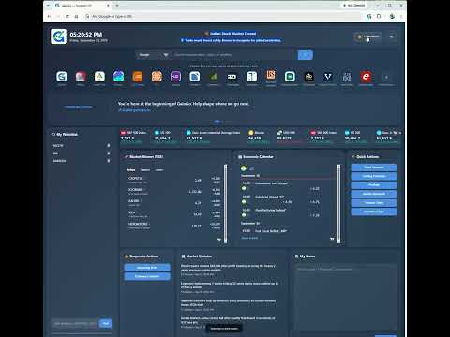The height and width of the screenshot is (337, 450).
Task: Open the red shortcut with letter e
Action: tap(366, 77)
